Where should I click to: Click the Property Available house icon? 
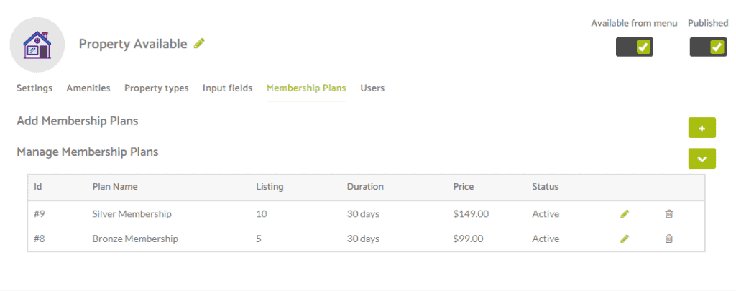[37, 45]
